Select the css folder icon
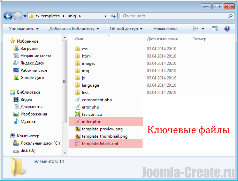This screenshot has height=181, width=238. coord(78,49)
